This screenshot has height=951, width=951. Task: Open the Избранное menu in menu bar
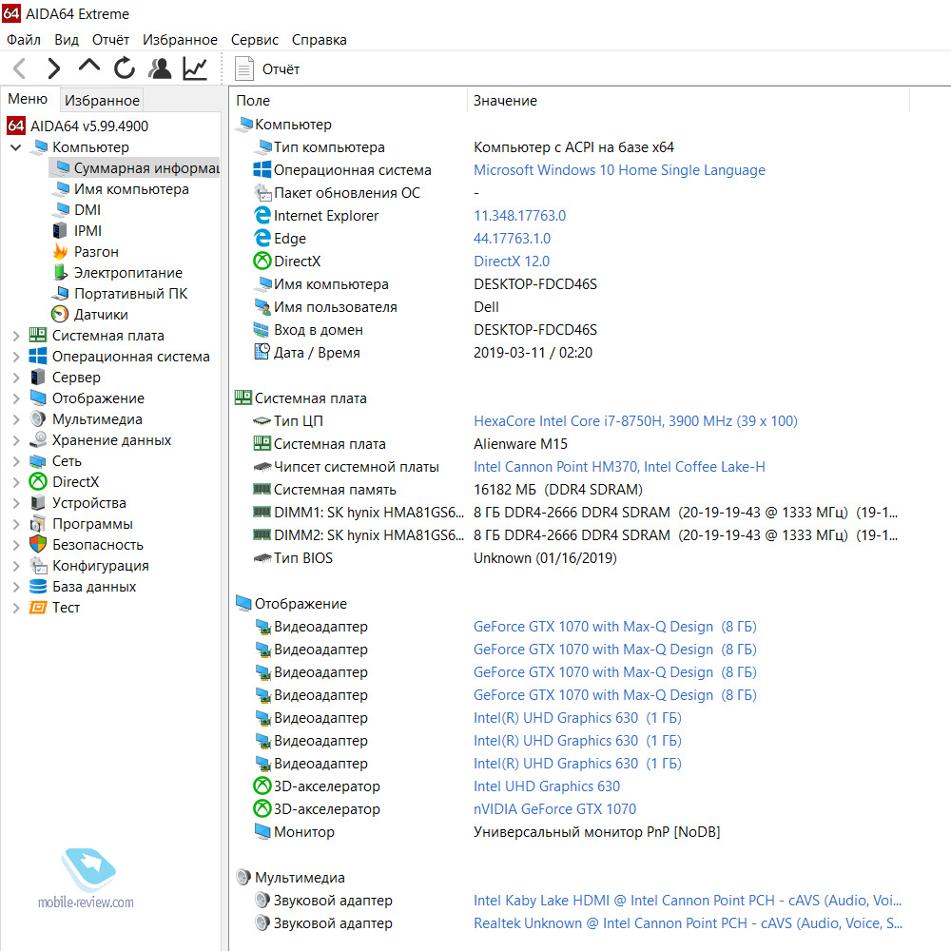(180, 40)
